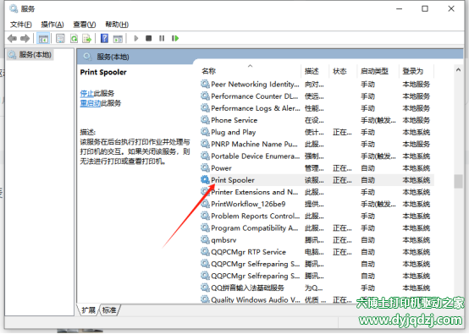Toggle the show/hide console tree icon
469x334 pixels.
click(x=43, y=38)
